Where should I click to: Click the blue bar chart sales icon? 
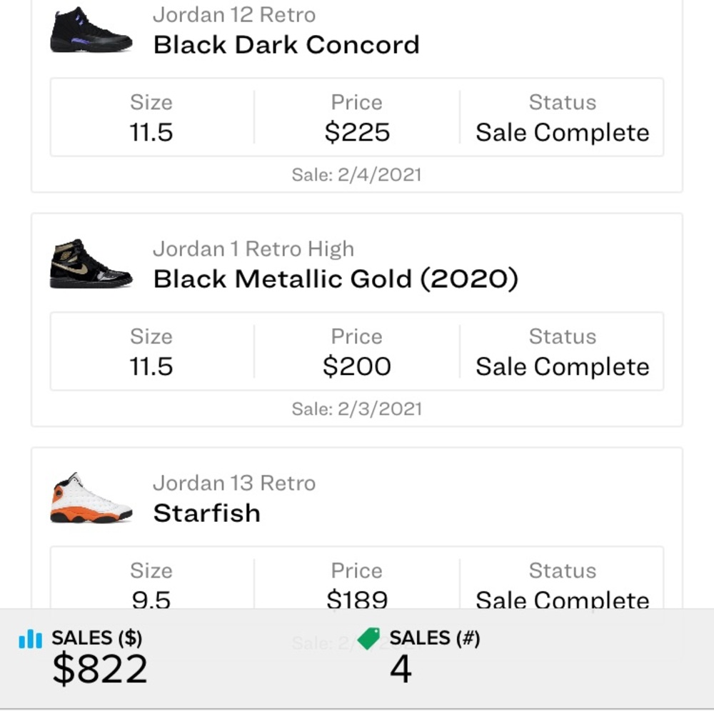[x=31, y=638]
